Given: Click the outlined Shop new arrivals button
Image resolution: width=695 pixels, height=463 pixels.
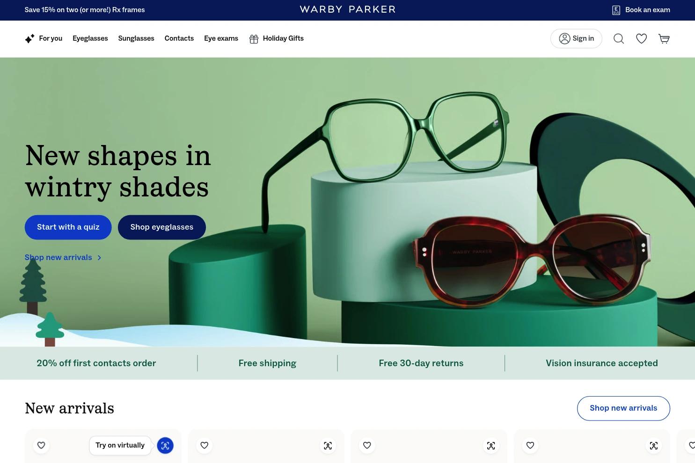Looking at the screenshot, I should click(623, 408).
